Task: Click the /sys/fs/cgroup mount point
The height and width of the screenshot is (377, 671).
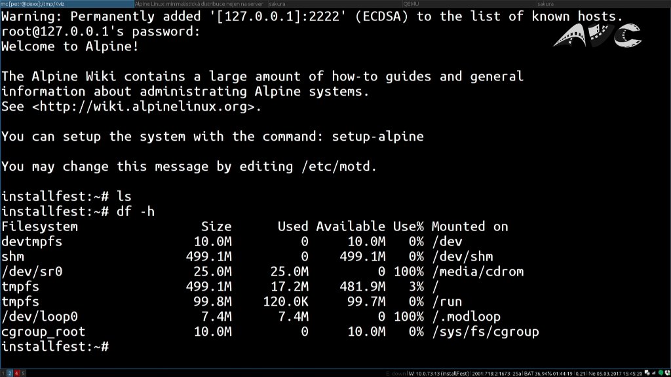Action: pyautogui.click(x=486, y=332)
